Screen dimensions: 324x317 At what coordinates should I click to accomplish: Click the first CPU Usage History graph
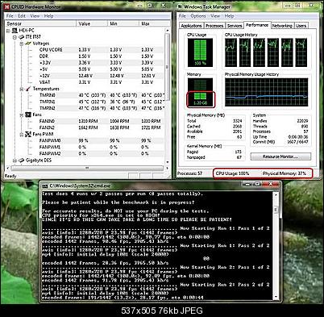point(231,52)
